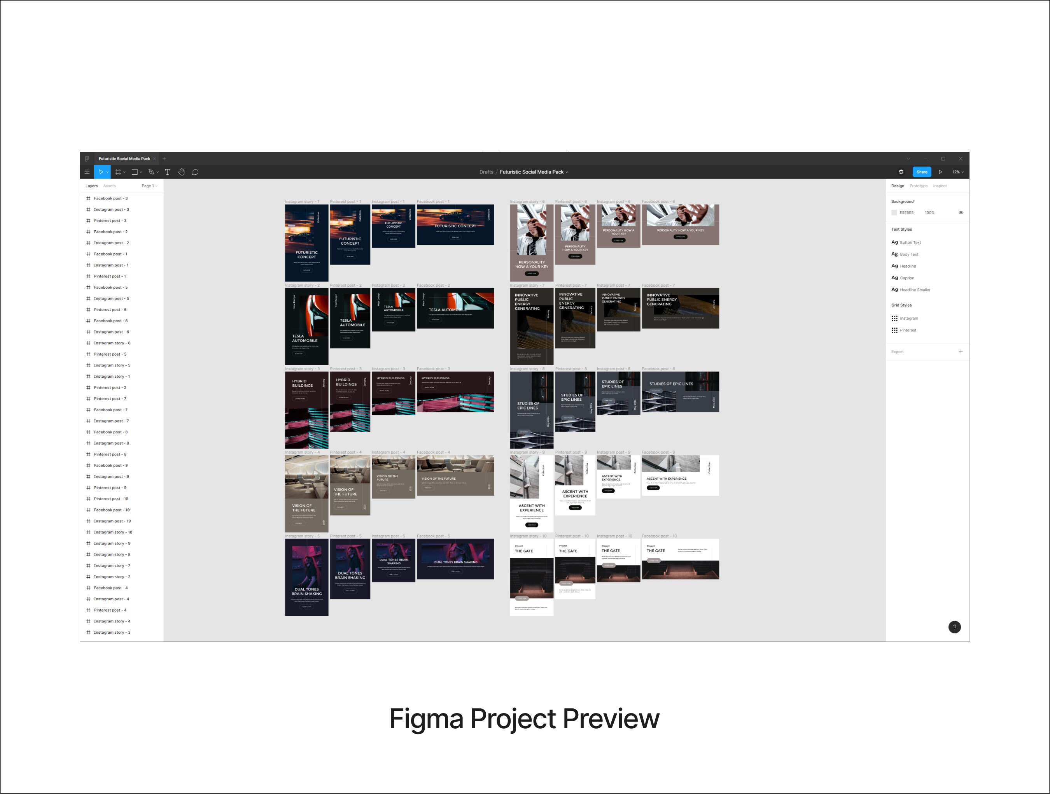
Task: Click the background color swatch E5E5E5
Action: point(894,213)
